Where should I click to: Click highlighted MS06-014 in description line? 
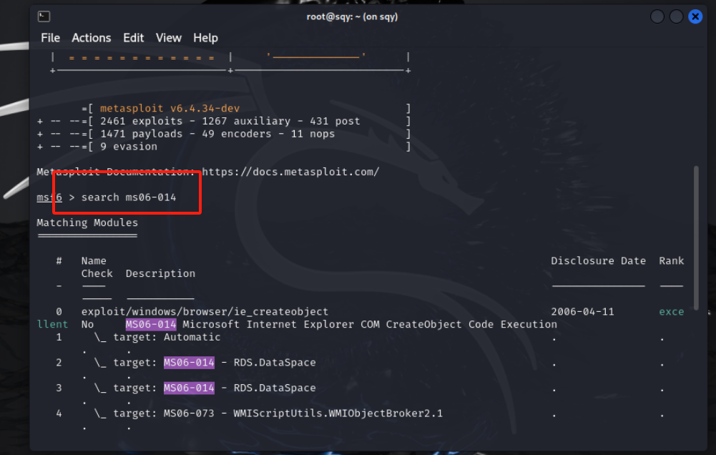click(151, 324)
